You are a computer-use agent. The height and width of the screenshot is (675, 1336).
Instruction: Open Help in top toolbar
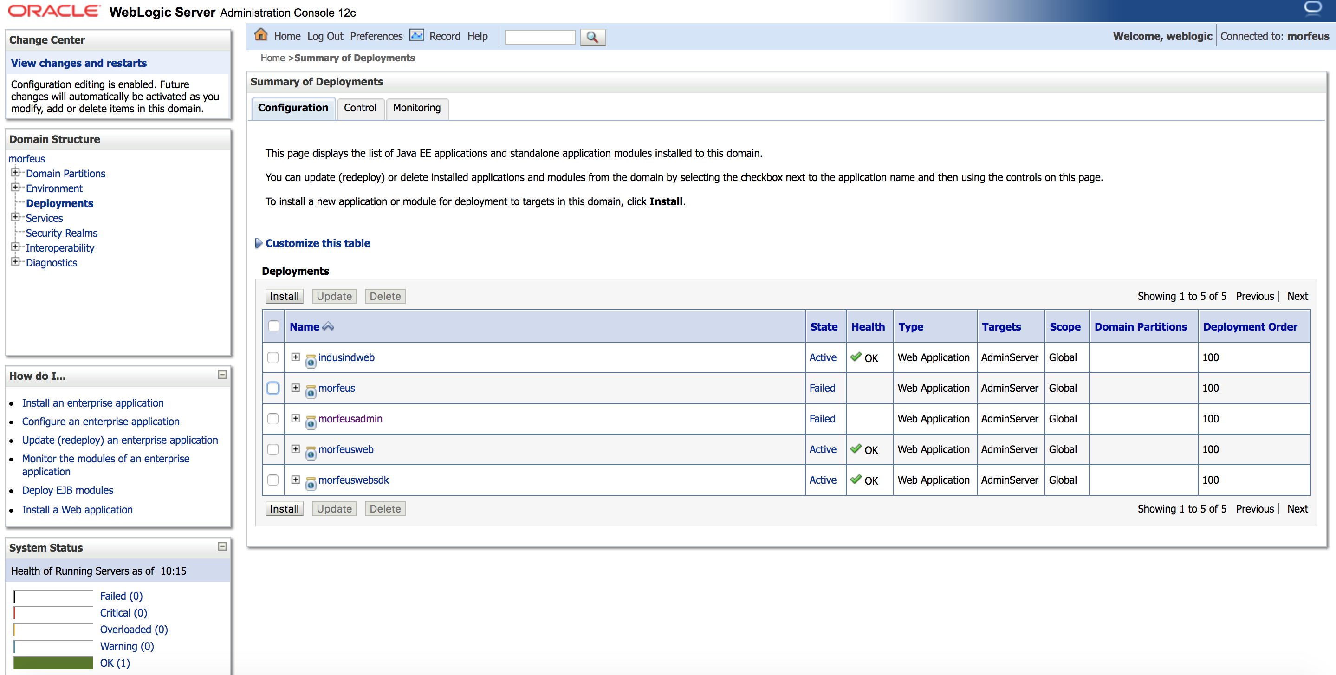pos(477,36)
